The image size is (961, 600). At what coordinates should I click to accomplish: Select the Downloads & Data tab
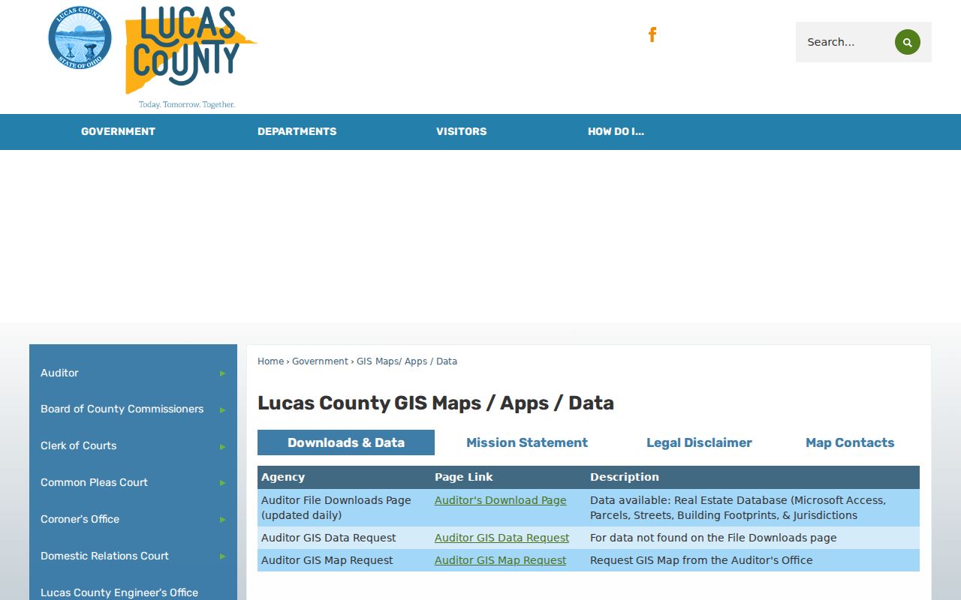[x=346, y=442]
